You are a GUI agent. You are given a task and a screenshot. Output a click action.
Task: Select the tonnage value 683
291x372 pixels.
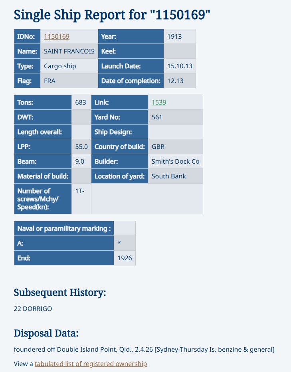coord(81,102)
